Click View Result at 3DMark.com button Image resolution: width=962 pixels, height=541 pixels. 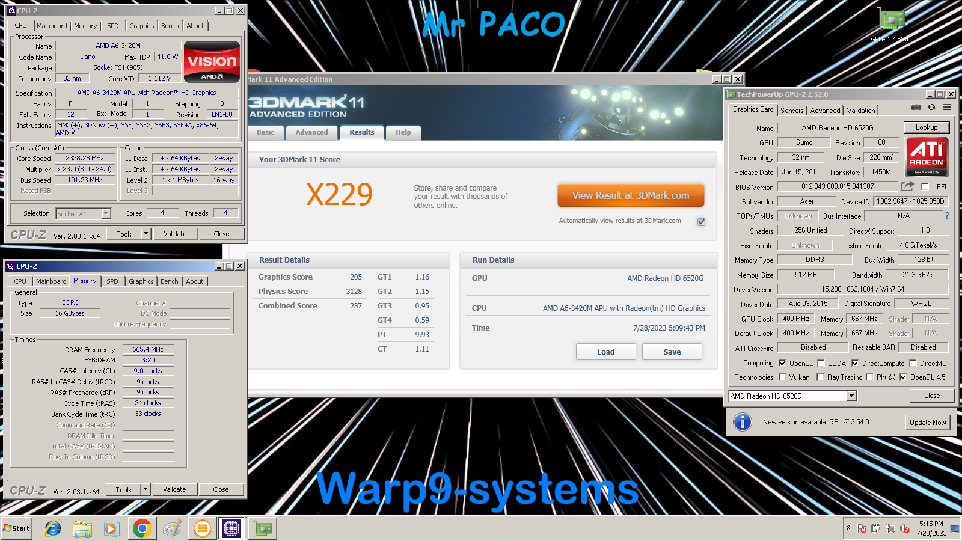click(x=631, y=195)
